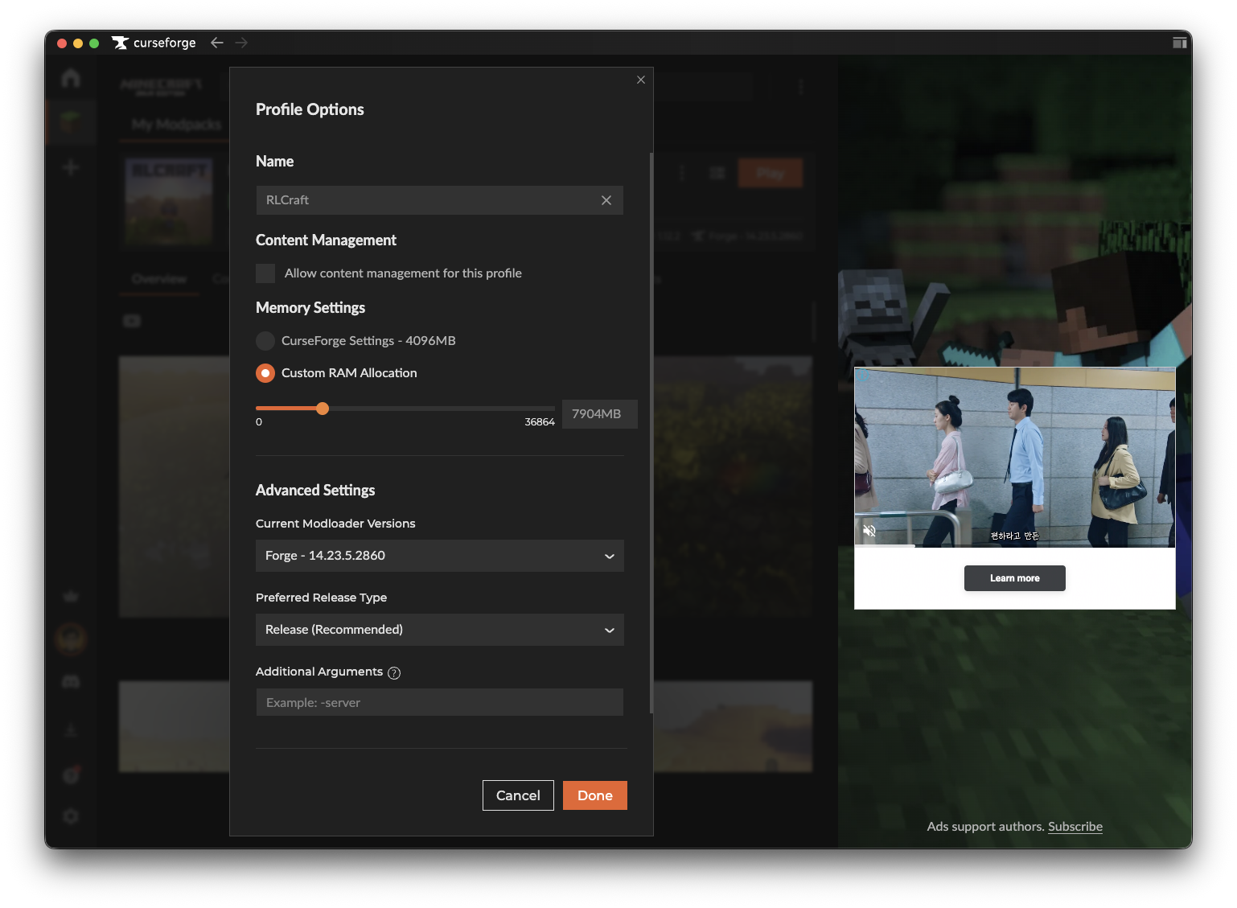Open the three-dot menu in the top bar
1237x908 pixels.
(x=801, y=87)
